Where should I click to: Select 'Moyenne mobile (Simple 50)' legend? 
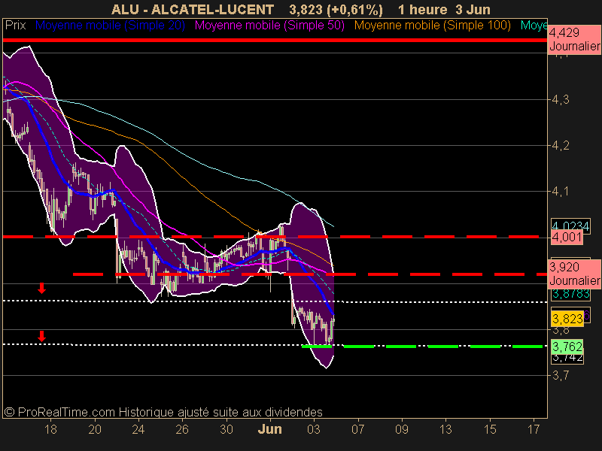(269, 26)
